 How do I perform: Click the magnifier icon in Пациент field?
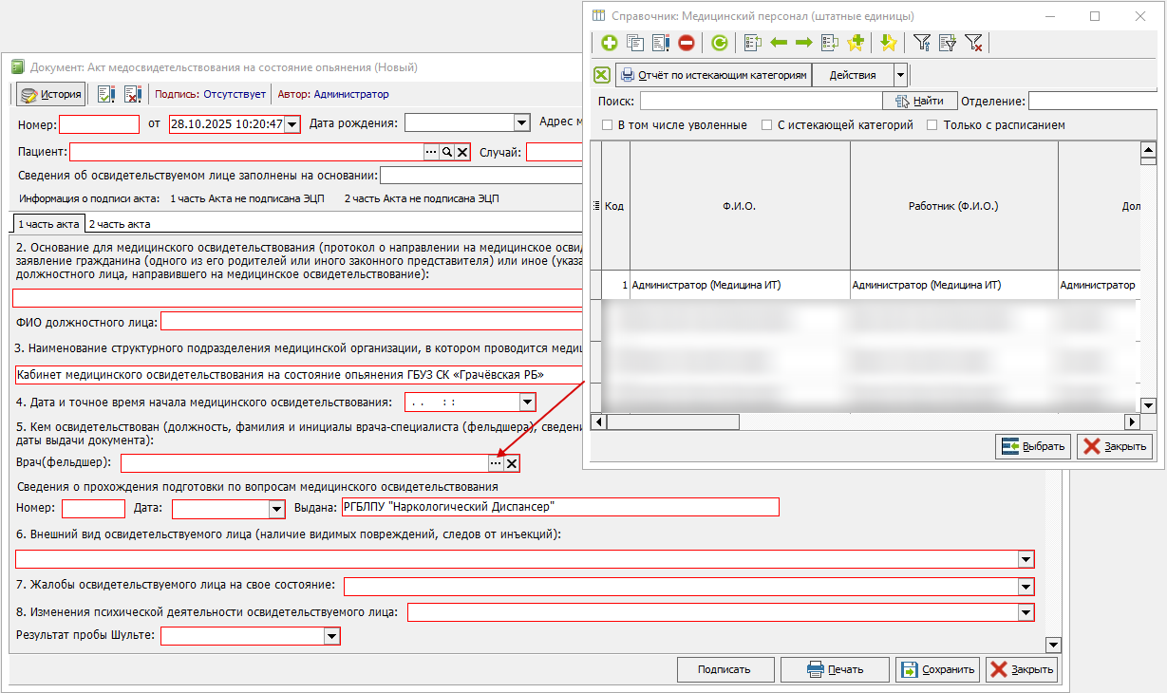[x=446, y=152]
